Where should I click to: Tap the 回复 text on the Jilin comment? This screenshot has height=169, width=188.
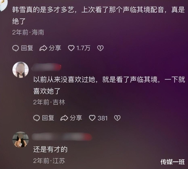pyautogui.click(x=48, y=118)
